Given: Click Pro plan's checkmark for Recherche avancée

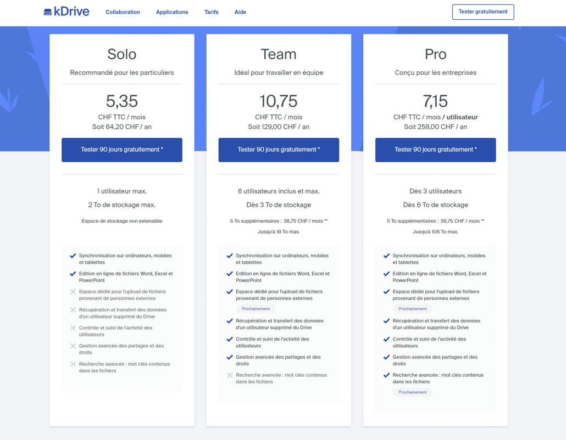Looking at the screenshot, I should tap(387, 375).
